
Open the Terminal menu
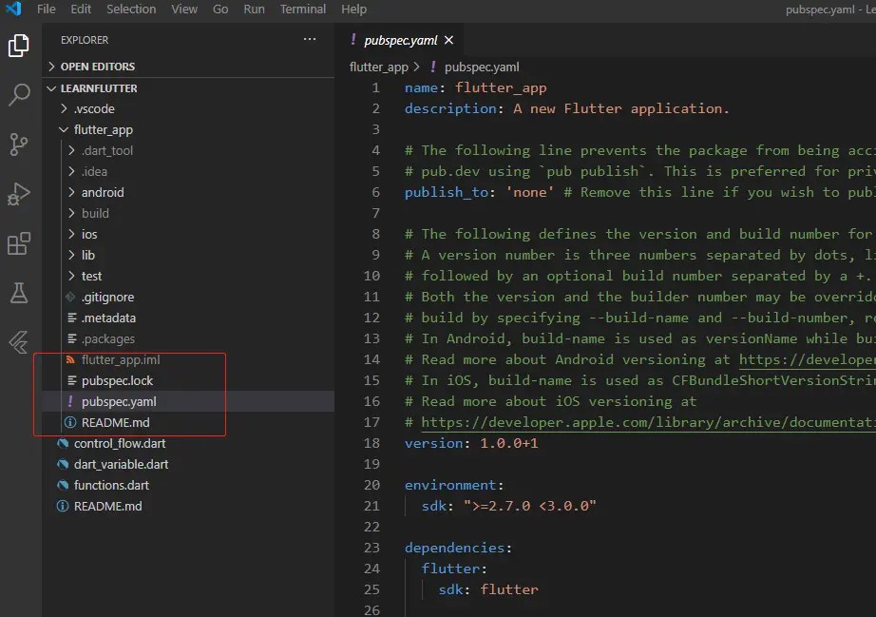click(x=302, y=10)
